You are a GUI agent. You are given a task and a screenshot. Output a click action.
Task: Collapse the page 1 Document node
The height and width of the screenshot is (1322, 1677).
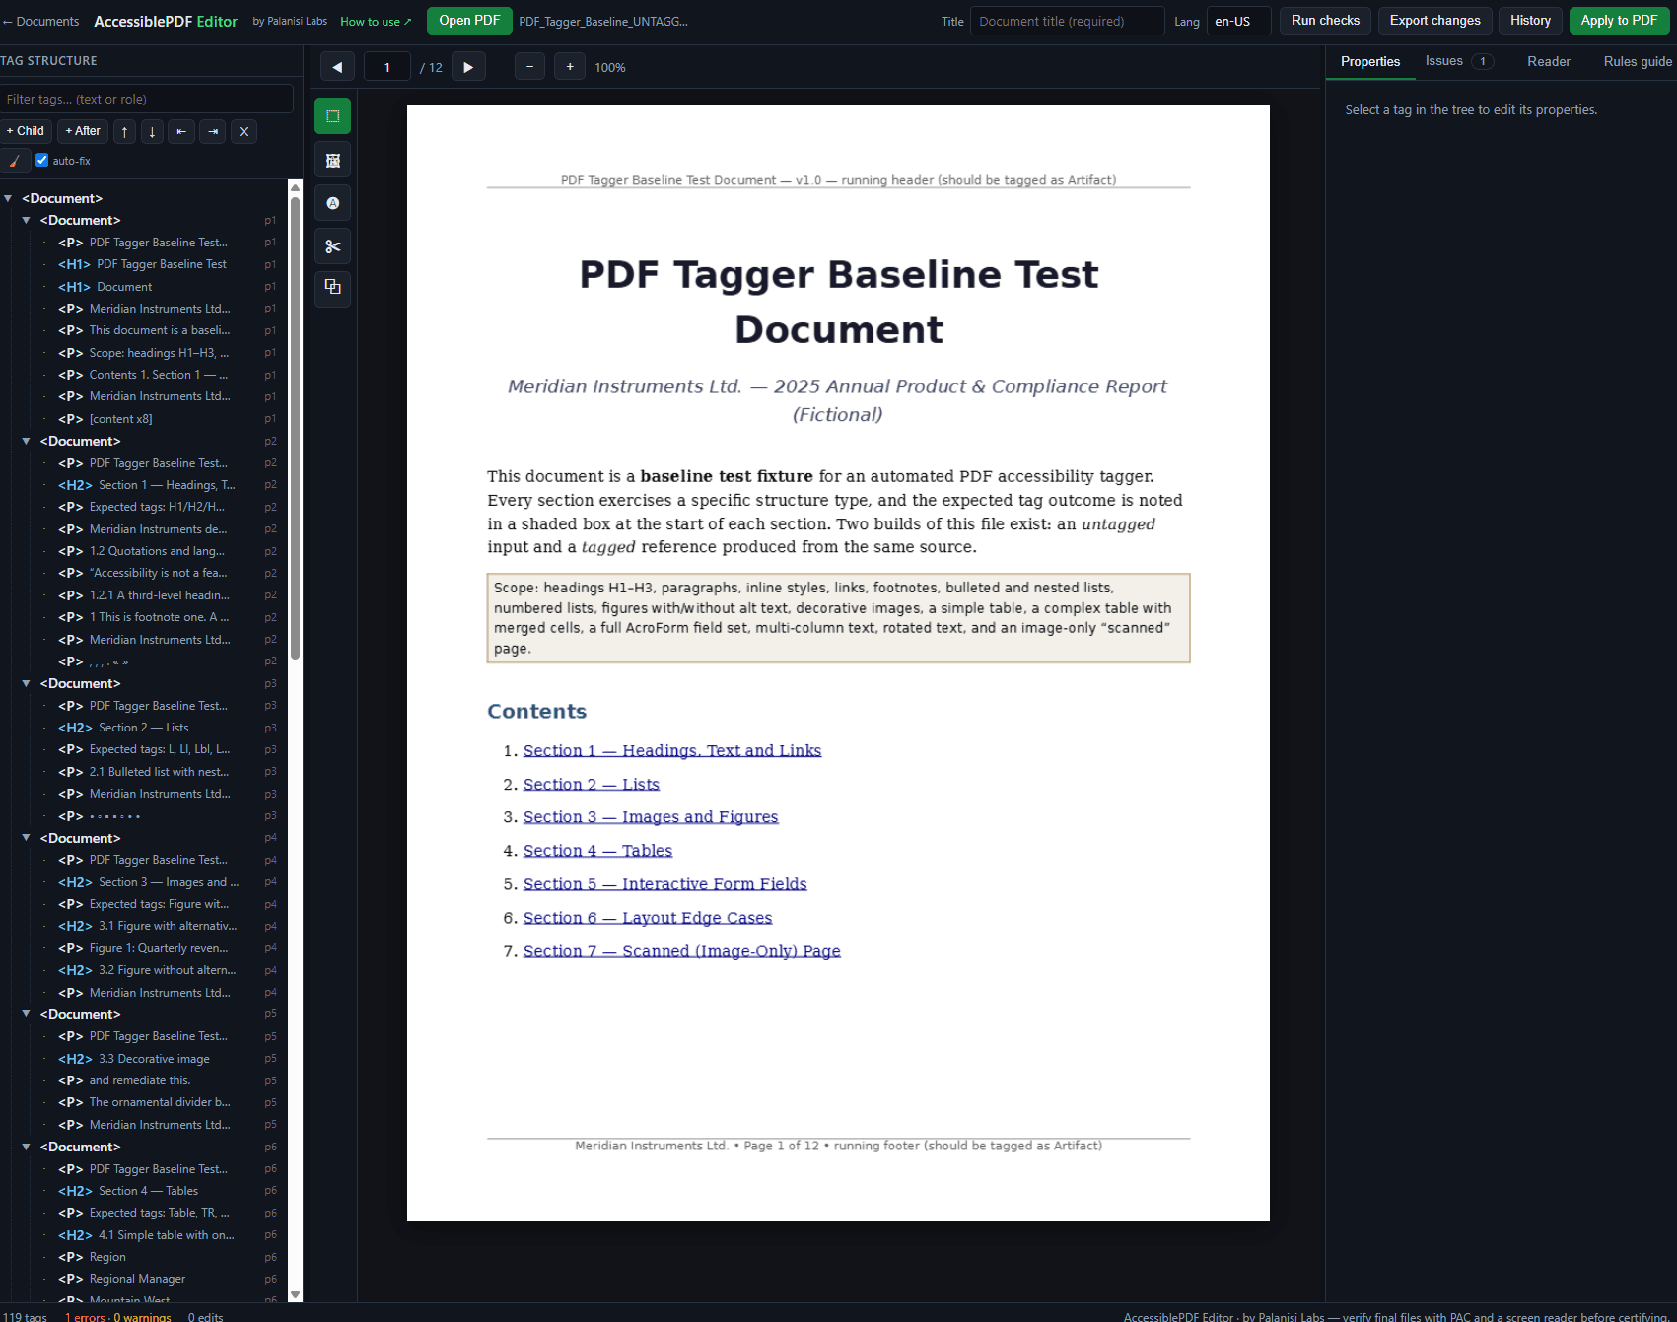coord(26,221)
